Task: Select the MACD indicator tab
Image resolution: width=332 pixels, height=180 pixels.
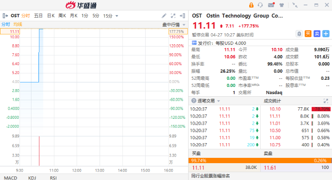Action: point(10,177)
